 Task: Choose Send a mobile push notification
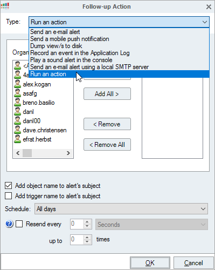(x=119, y=39)
